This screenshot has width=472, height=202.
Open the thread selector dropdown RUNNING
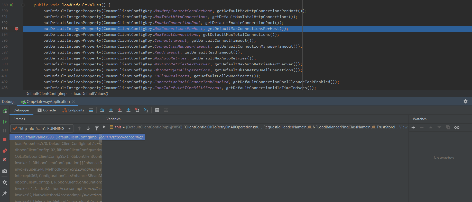click(42, 128)
